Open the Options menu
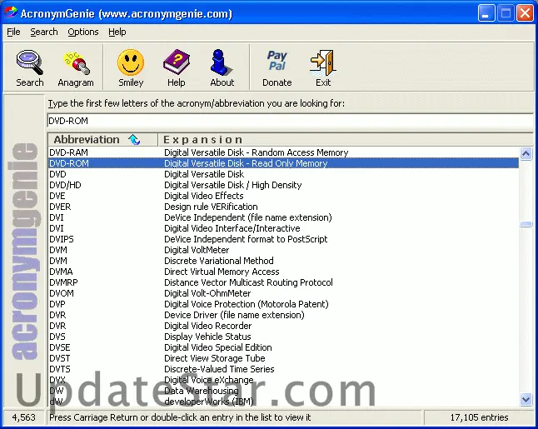This screenshot has width=538, height=429. [x=83, y=32]
